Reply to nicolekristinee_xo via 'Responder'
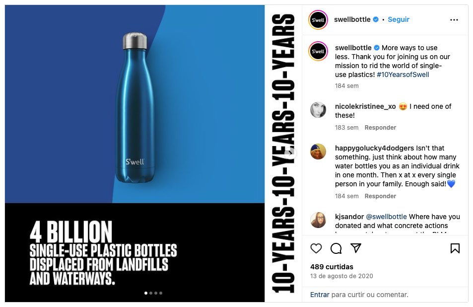Screen dimensions: 473x307 tap(380, 127)
